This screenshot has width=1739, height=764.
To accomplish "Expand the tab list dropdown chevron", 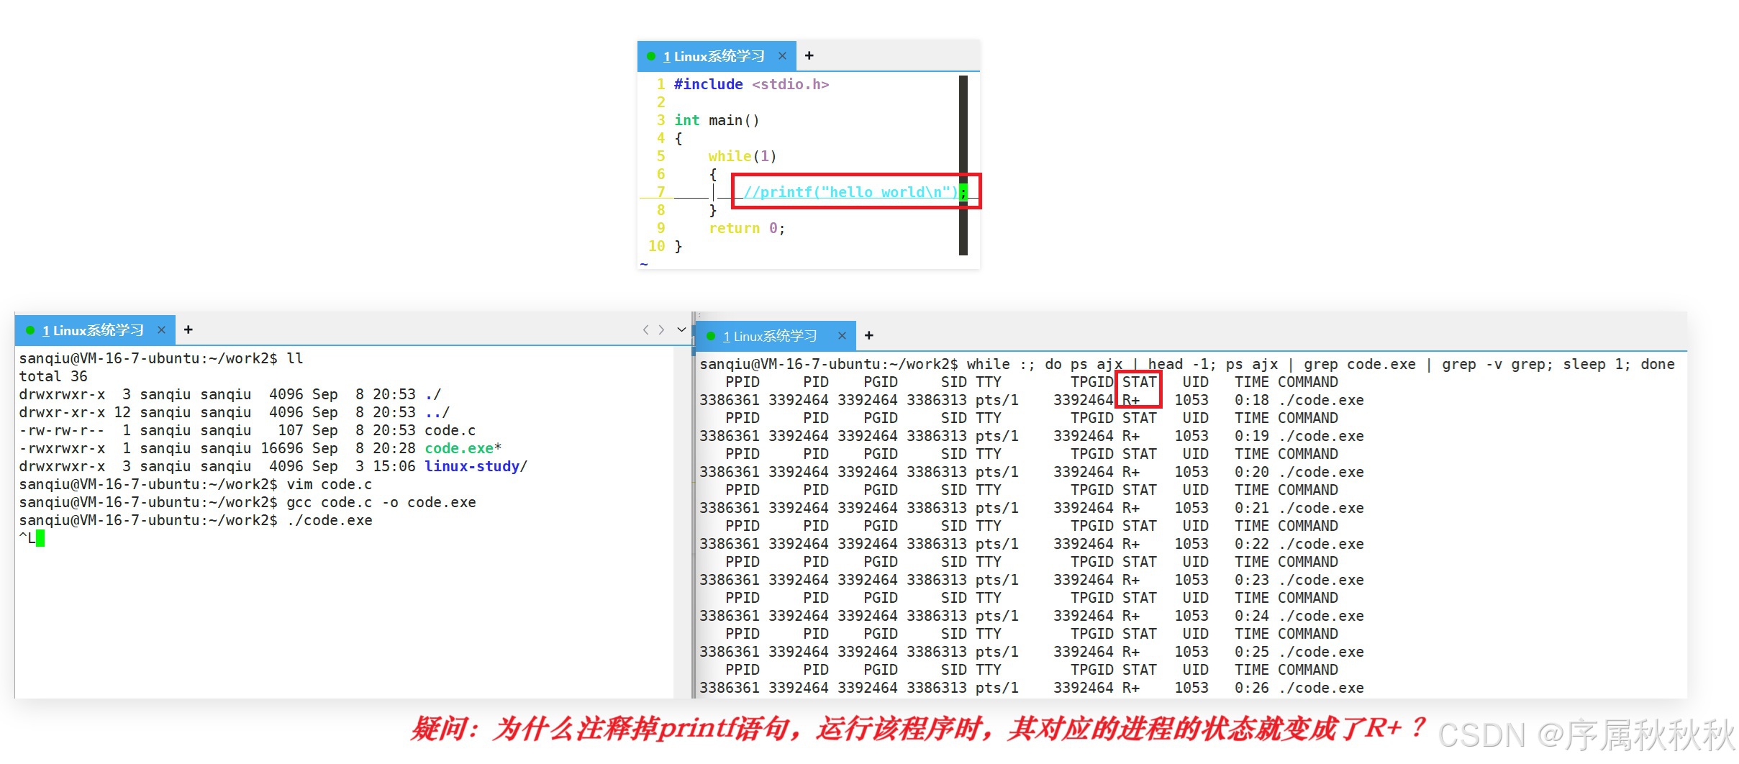I will pyautogui.click(x=681, y=329).
